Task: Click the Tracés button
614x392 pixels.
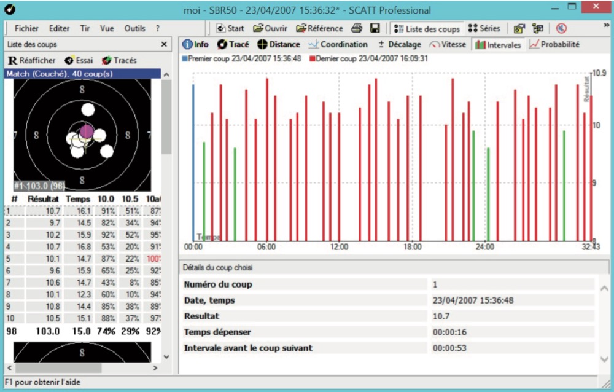Action: click(x=119, y=60)
